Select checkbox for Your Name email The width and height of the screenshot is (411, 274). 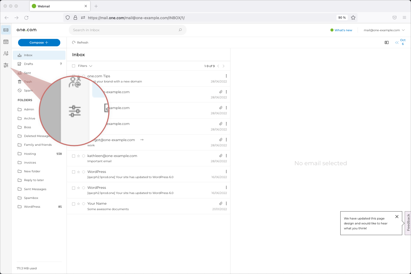73,204
